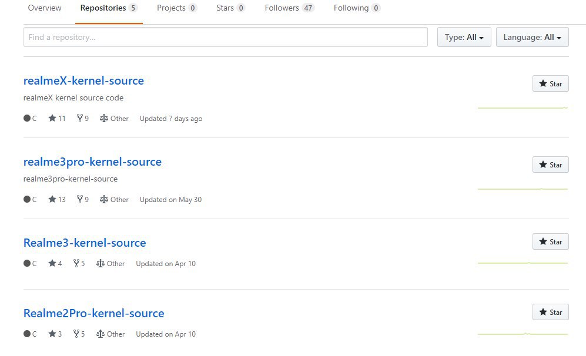Screen dimensions: 586x356
Task: Star the realme3pro-kernel-source repository
Action: [551, 164]
